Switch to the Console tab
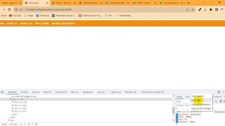 (x=24, y=92)
